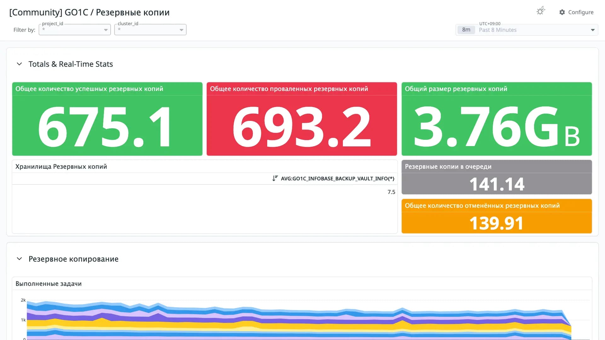Click the Хранилища Резервных копий widget title
Viewport: 605px width, 340px height.
[x=61, y=167]
